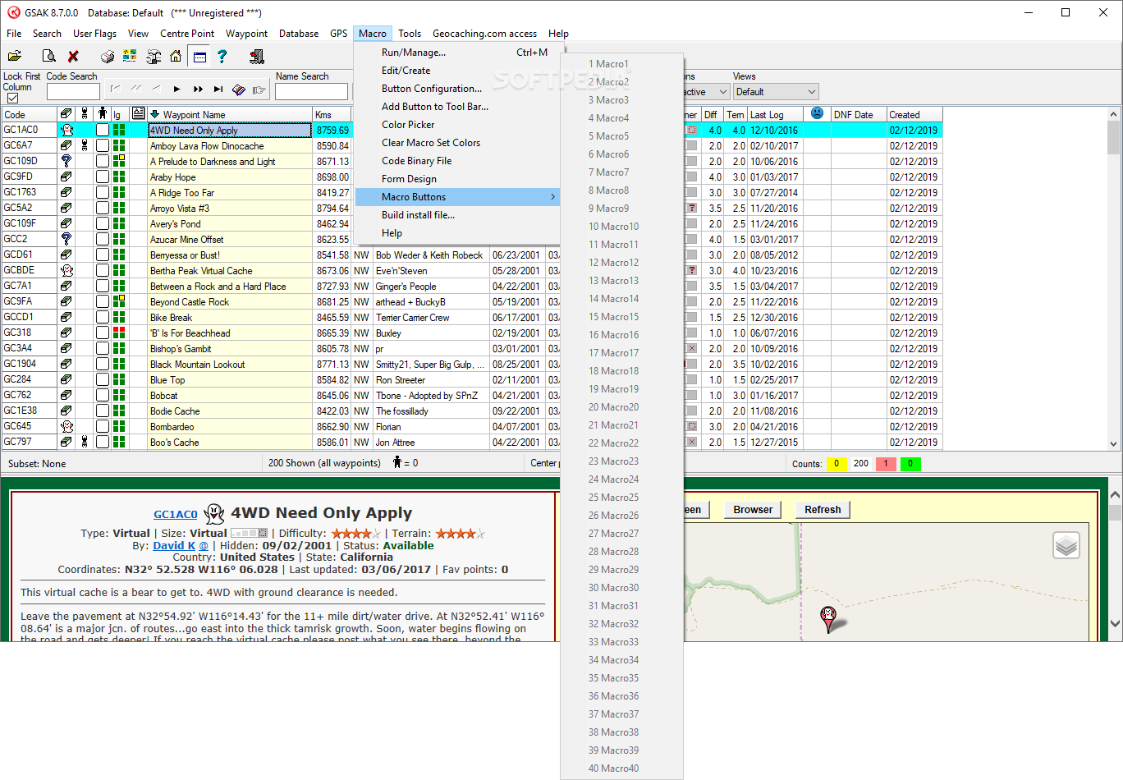Expand the Macro Buttons submenu arrow

[x=552, y=197]
